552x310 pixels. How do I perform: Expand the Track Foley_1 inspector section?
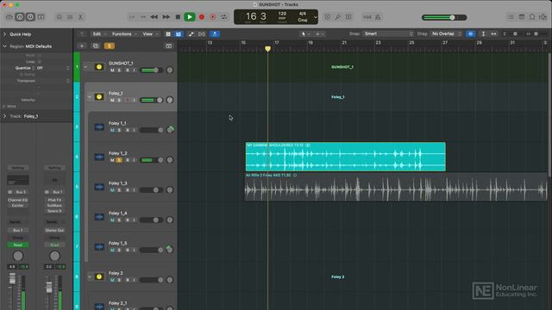tap(4, 116)
